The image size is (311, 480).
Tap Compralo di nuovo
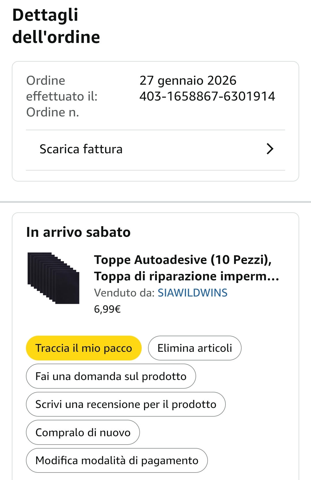click(x=83, y=432)
